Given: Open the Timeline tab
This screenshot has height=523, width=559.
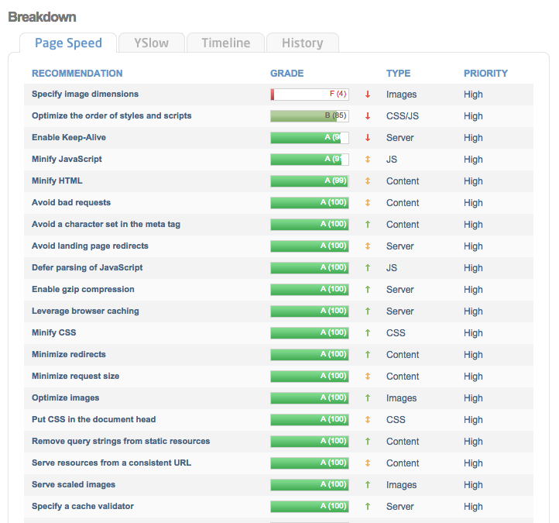Looking at the screenshot, I should tap(225, 43).
